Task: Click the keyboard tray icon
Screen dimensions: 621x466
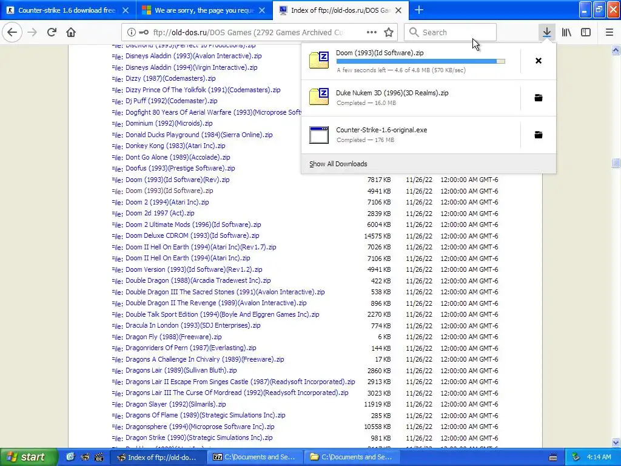Action: pyautogui.click(x=553, y=458)
